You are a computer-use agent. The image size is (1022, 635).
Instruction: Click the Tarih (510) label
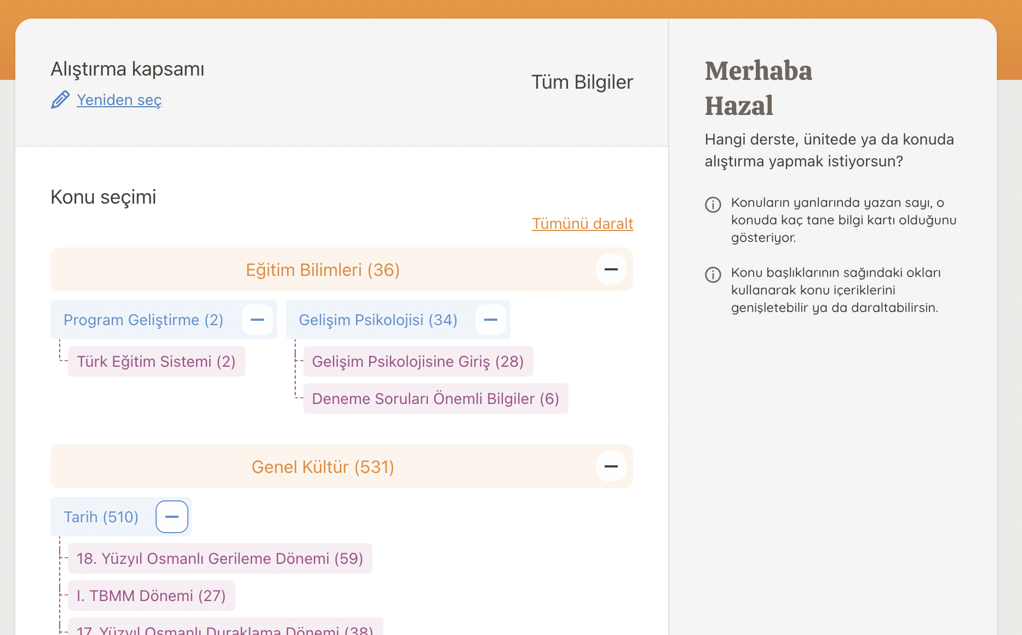[101, 517]
